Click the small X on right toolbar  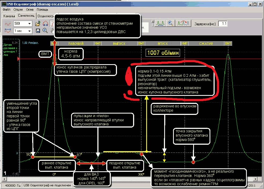152,21
